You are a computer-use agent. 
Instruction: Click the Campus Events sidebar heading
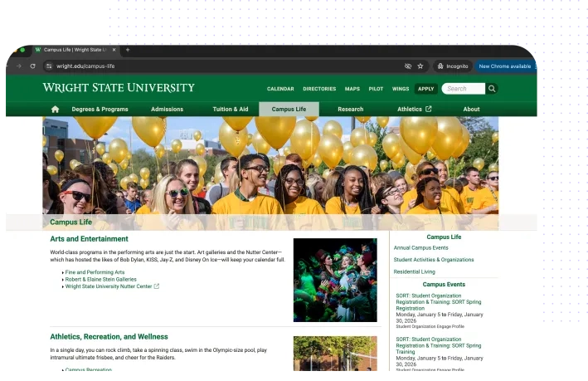[x=444, y=284]
